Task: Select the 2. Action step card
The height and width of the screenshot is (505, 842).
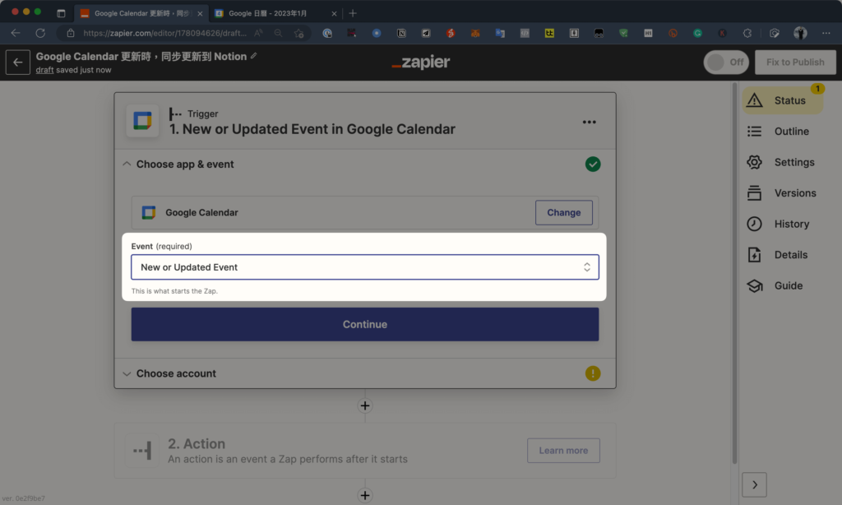Action: click(x=365, y=450)
